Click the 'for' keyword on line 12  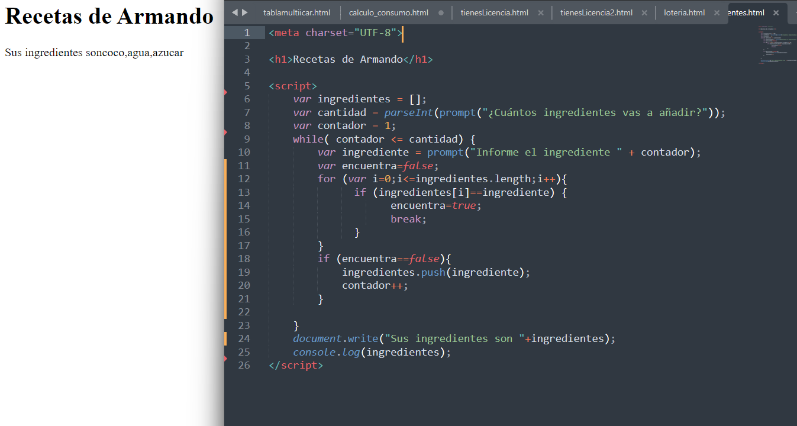point(327,179)
